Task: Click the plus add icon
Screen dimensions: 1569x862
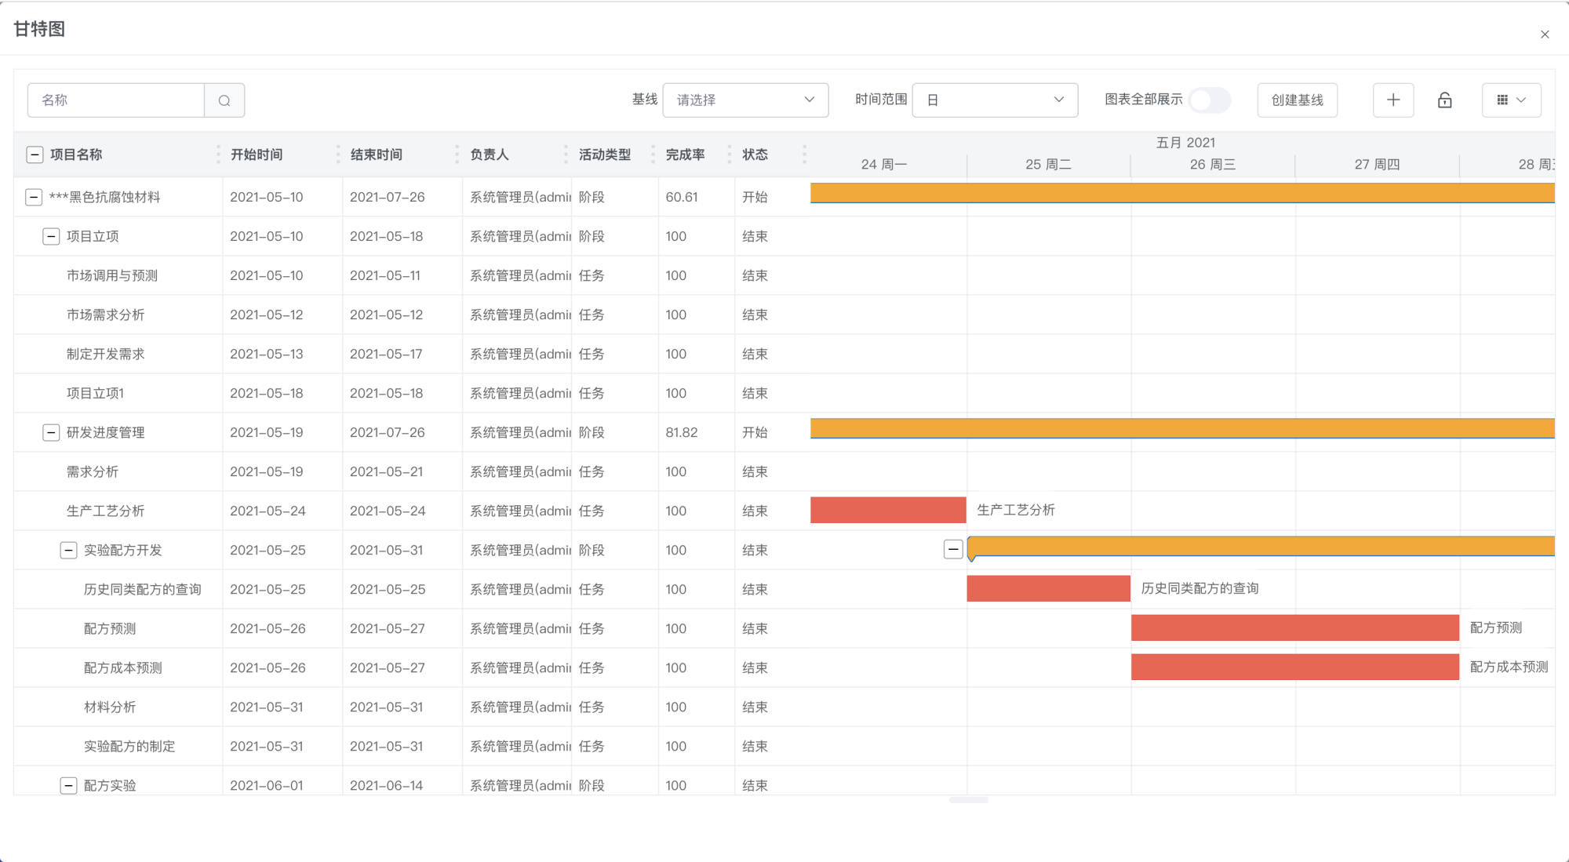Action: click(x=1393, y=100)
